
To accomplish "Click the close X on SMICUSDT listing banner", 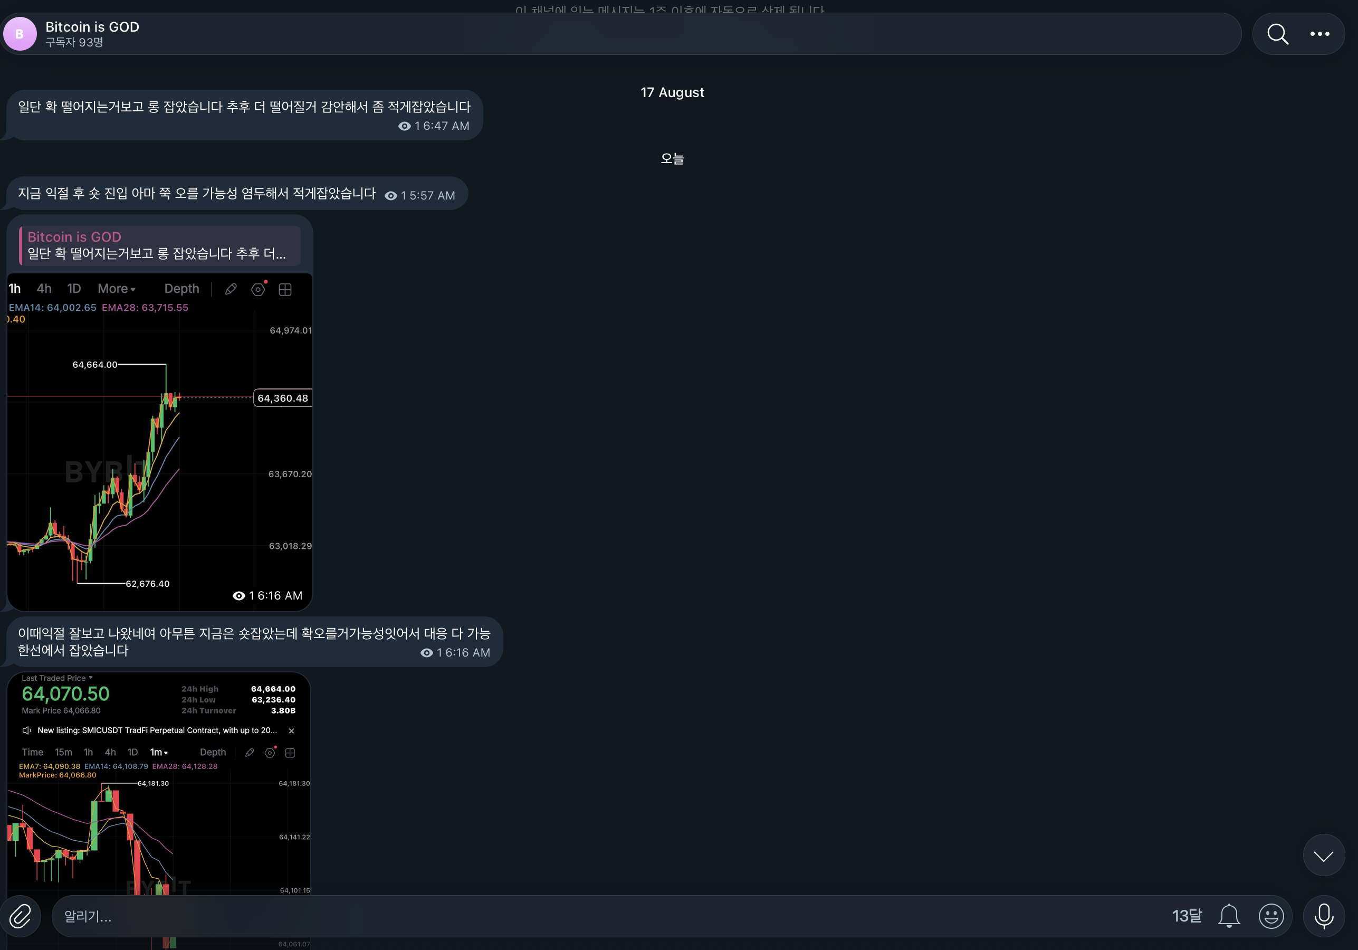I will coord(292,730).
